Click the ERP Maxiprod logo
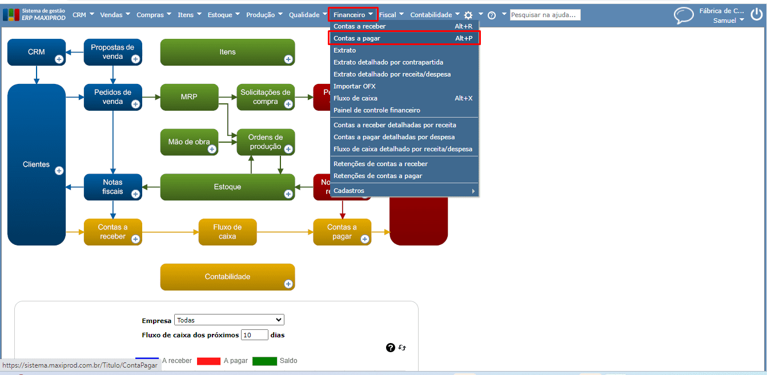Image resolution: width=767 pixels, height=375 pixels. click(34, 14)
